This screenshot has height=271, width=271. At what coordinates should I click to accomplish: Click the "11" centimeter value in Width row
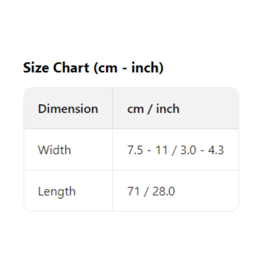[162, 150]
